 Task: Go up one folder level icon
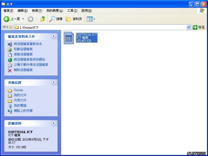point(43,19)
